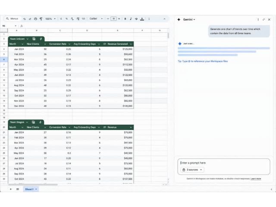Click the cell containing $42,500

tap(118, 153)
